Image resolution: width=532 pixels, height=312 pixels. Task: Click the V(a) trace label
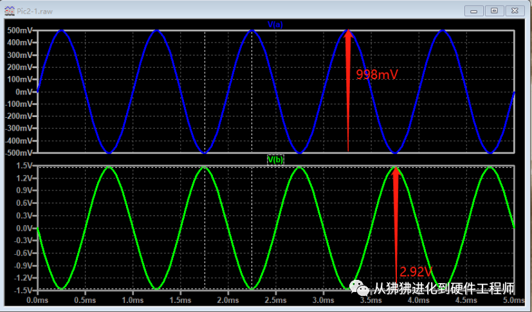(275, 24)
